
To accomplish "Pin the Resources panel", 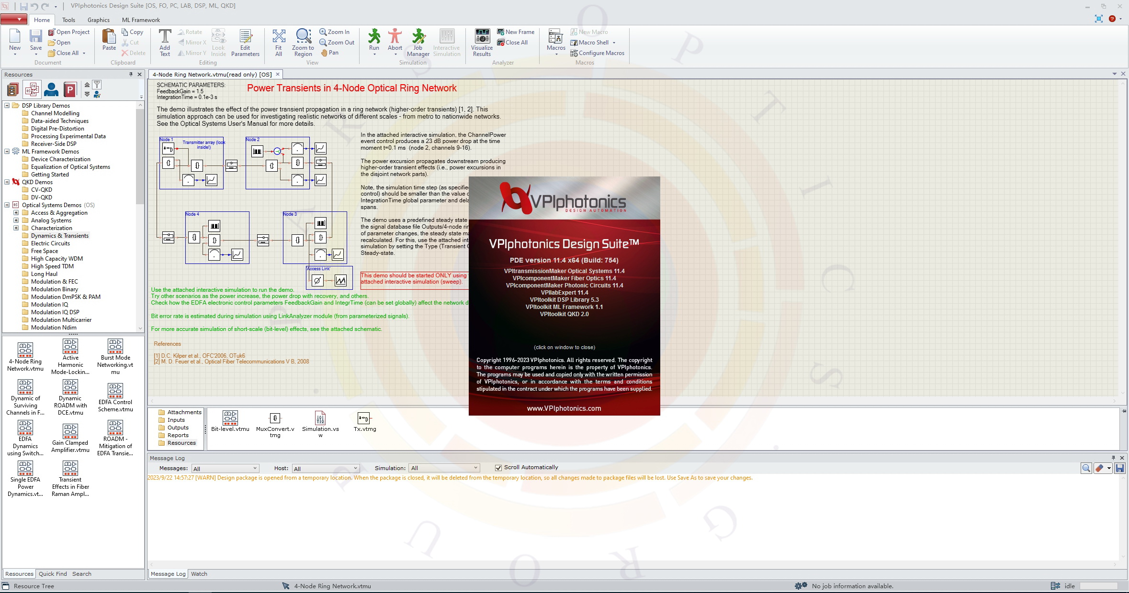I will [x=131, y=74].
